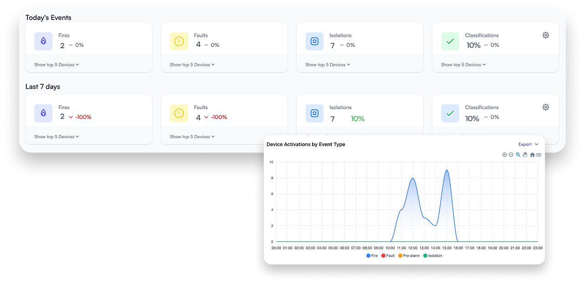Open settings gear in Today's Classifications card

tap(546, 35)
